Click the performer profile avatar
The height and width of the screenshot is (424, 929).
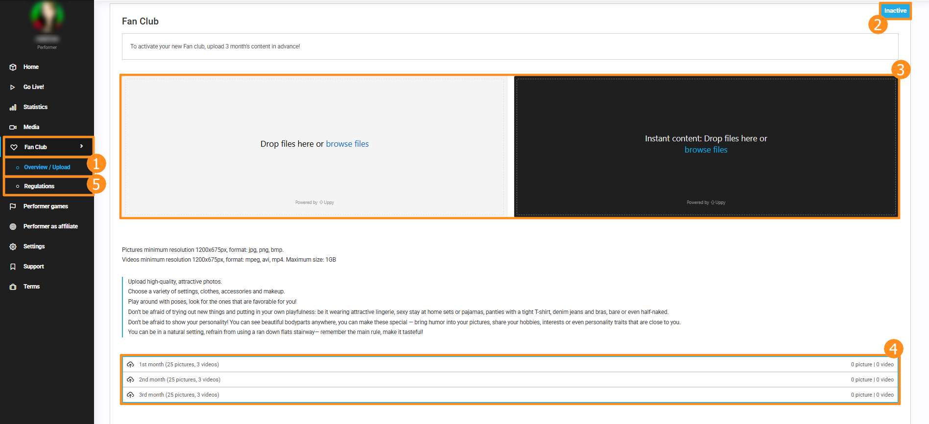[x=47, y=17]
